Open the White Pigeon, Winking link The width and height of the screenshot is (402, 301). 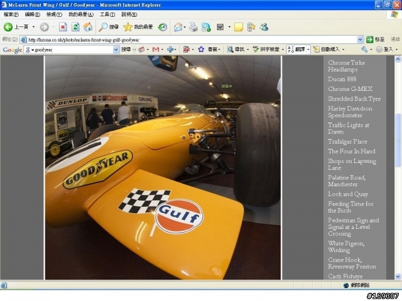coord(346,246)
